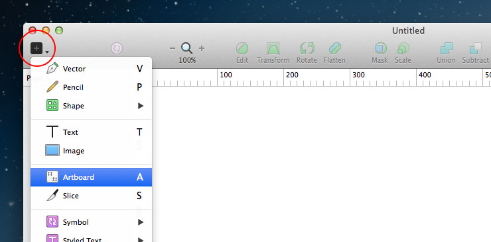Click the Transform toolbar icon
Screen dimensions: 491x242
273,49
